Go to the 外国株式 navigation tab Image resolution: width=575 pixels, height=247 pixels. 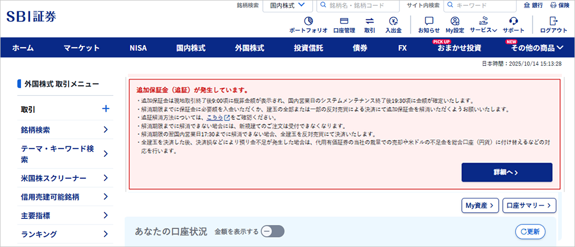(250, 48)
